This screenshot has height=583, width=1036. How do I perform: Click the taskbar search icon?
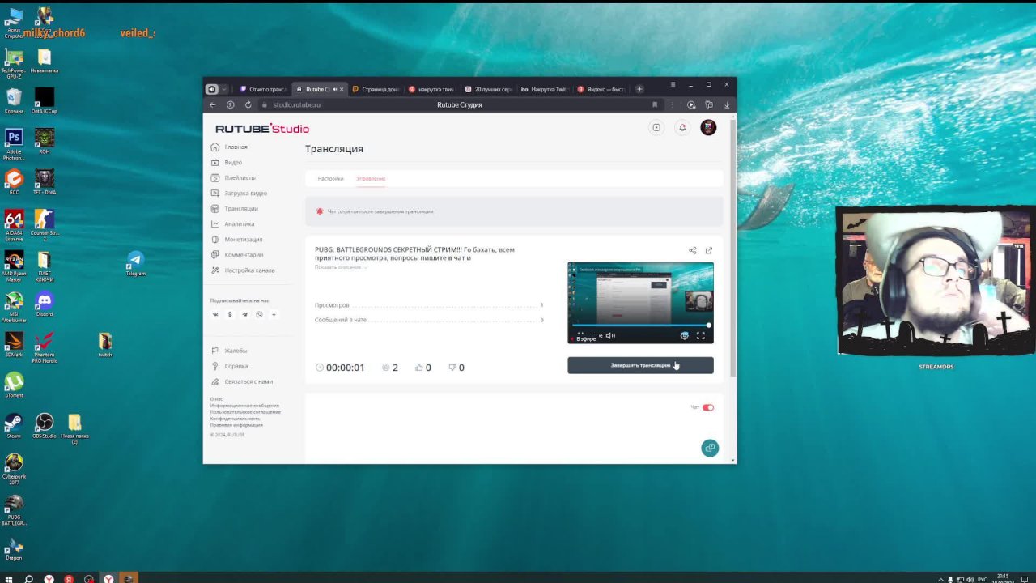click(x=29, y=579)
